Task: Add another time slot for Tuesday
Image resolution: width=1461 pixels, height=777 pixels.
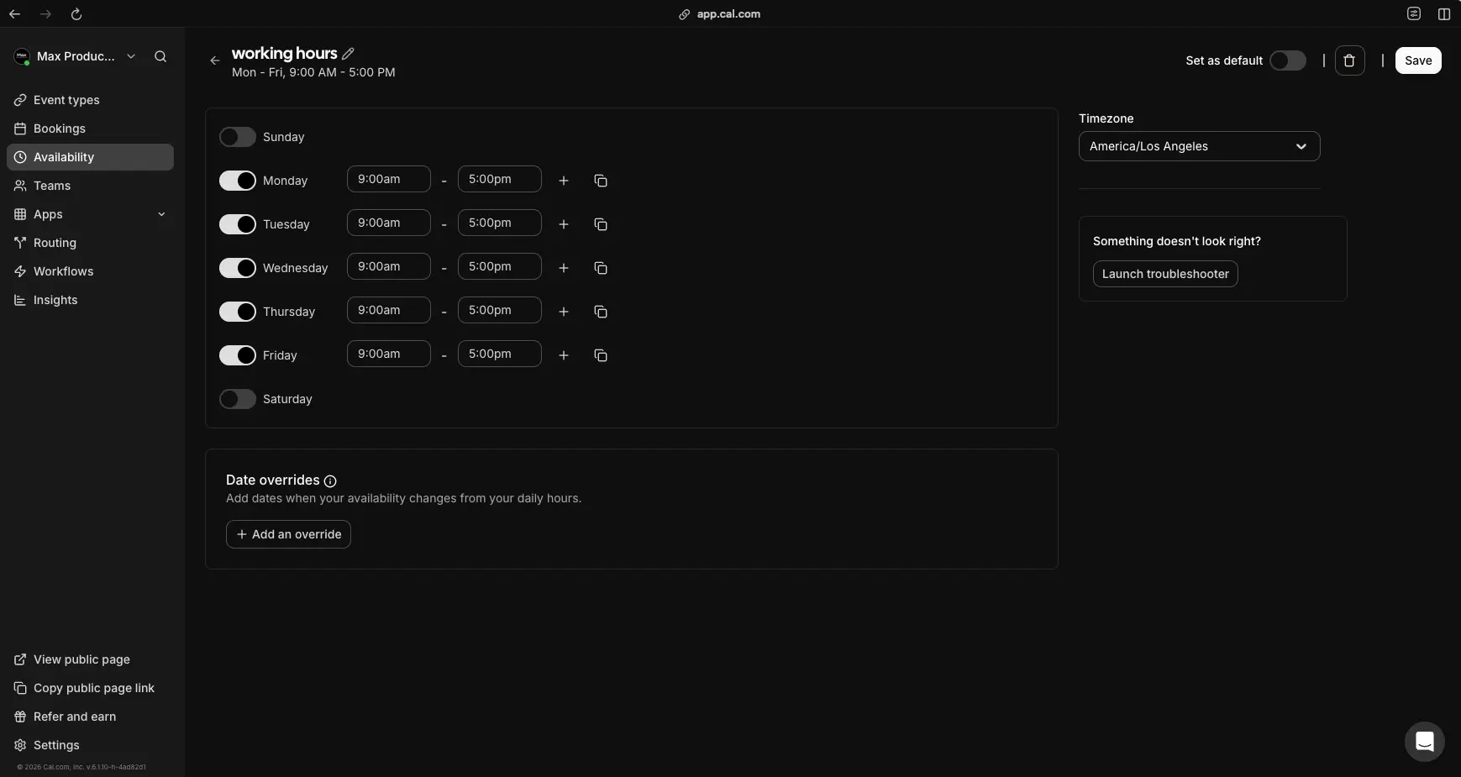Action: coord(563,224)
